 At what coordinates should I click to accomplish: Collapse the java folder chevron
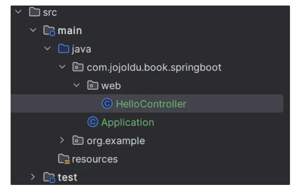[x=48, y=48]
